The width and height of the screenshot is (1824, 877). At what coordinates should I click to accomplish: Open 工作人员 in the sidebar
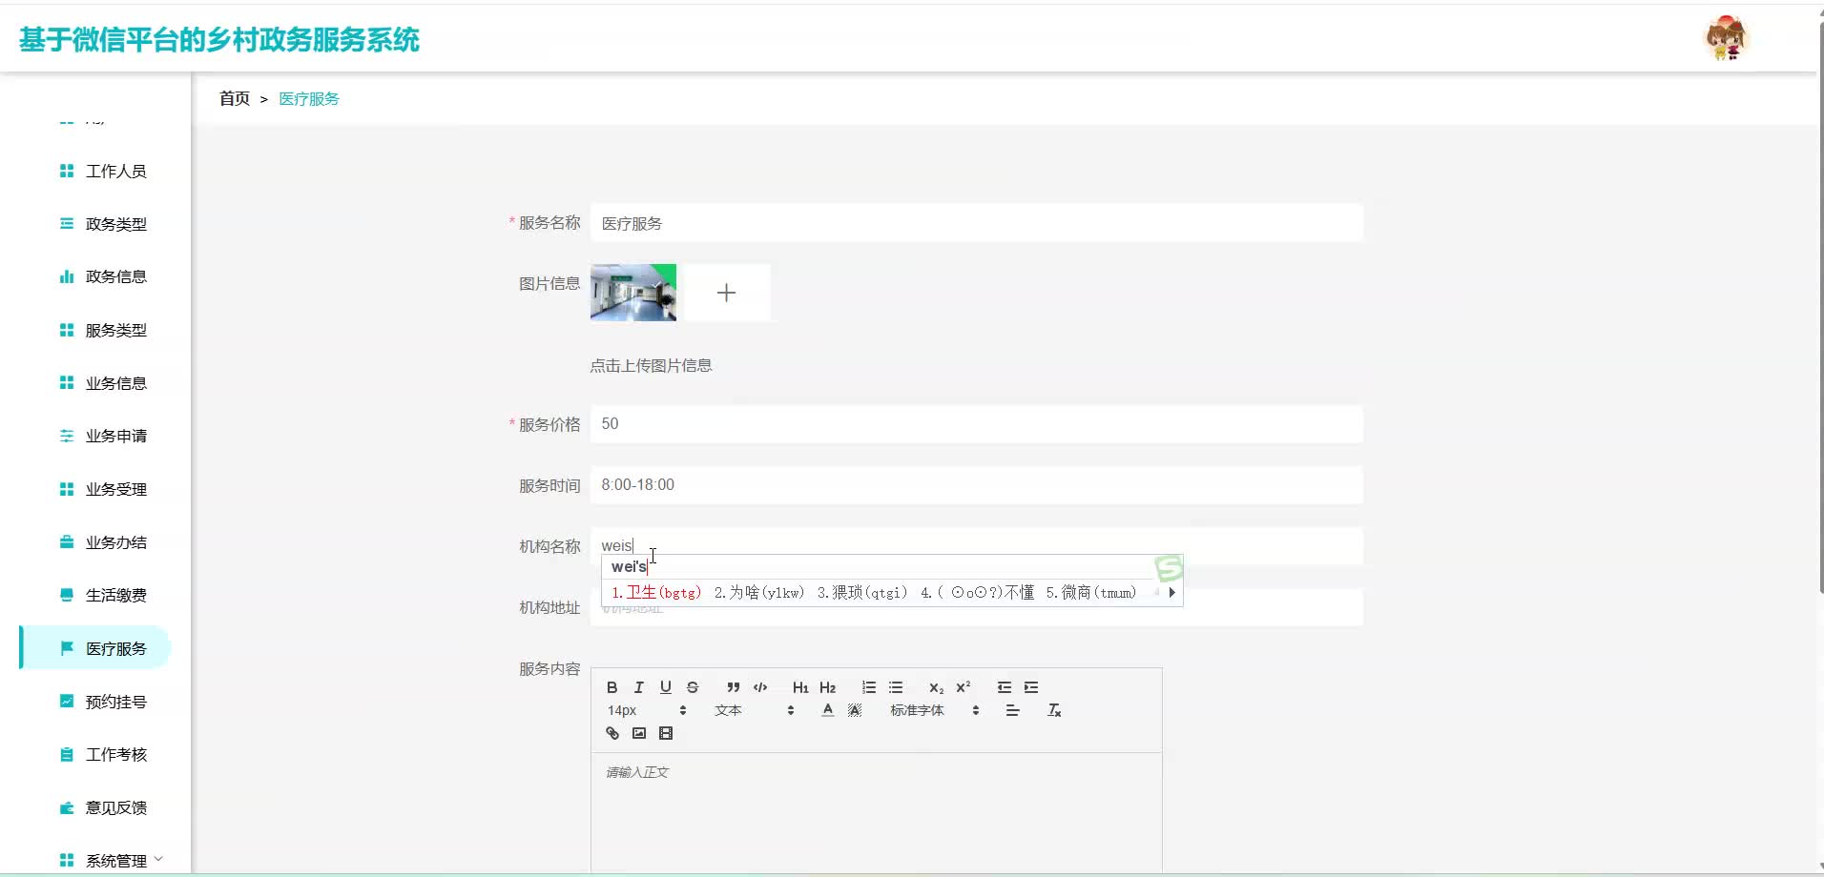pyautogui.click(x=114, y=171)
